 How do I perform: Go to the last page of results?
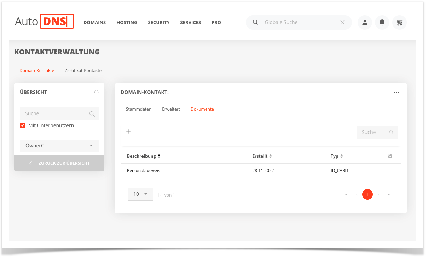389,194
